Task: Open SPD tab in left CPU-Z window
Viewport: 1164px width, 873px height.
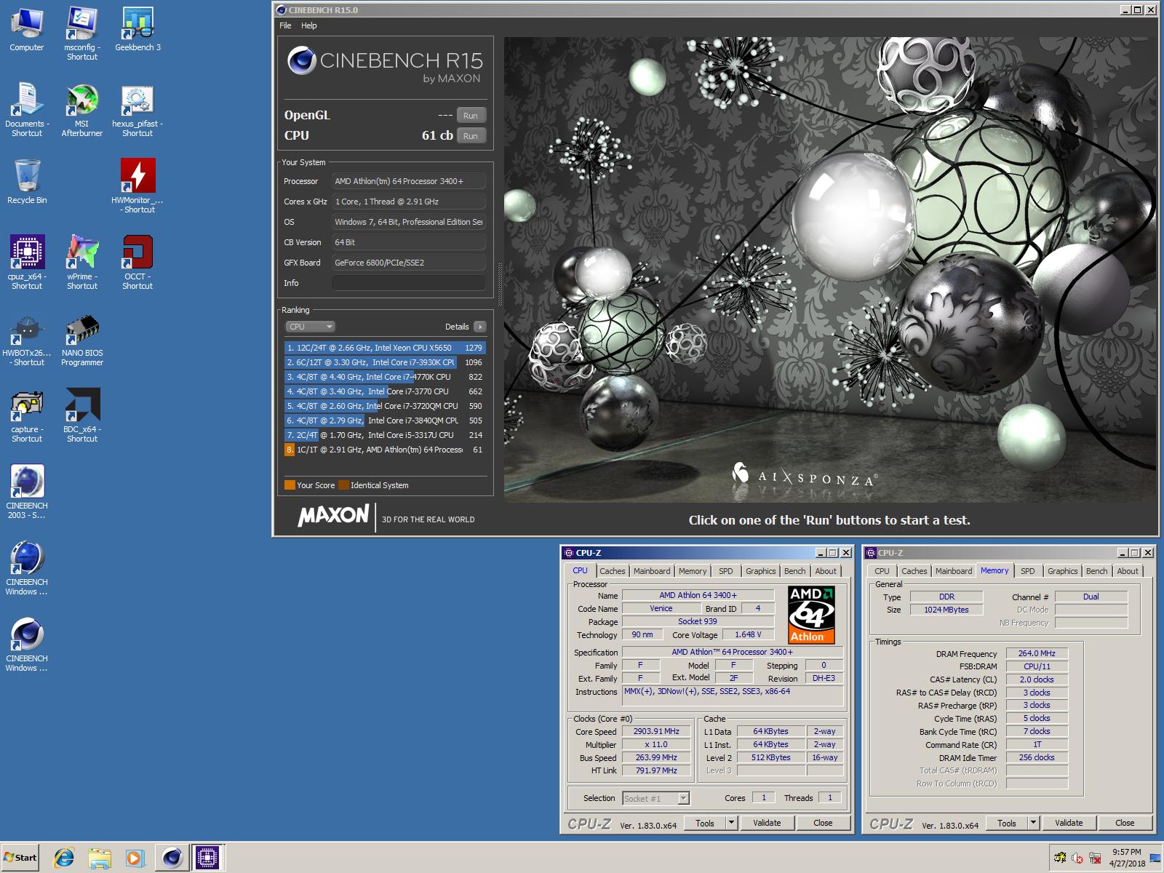Action: [726, 571]
